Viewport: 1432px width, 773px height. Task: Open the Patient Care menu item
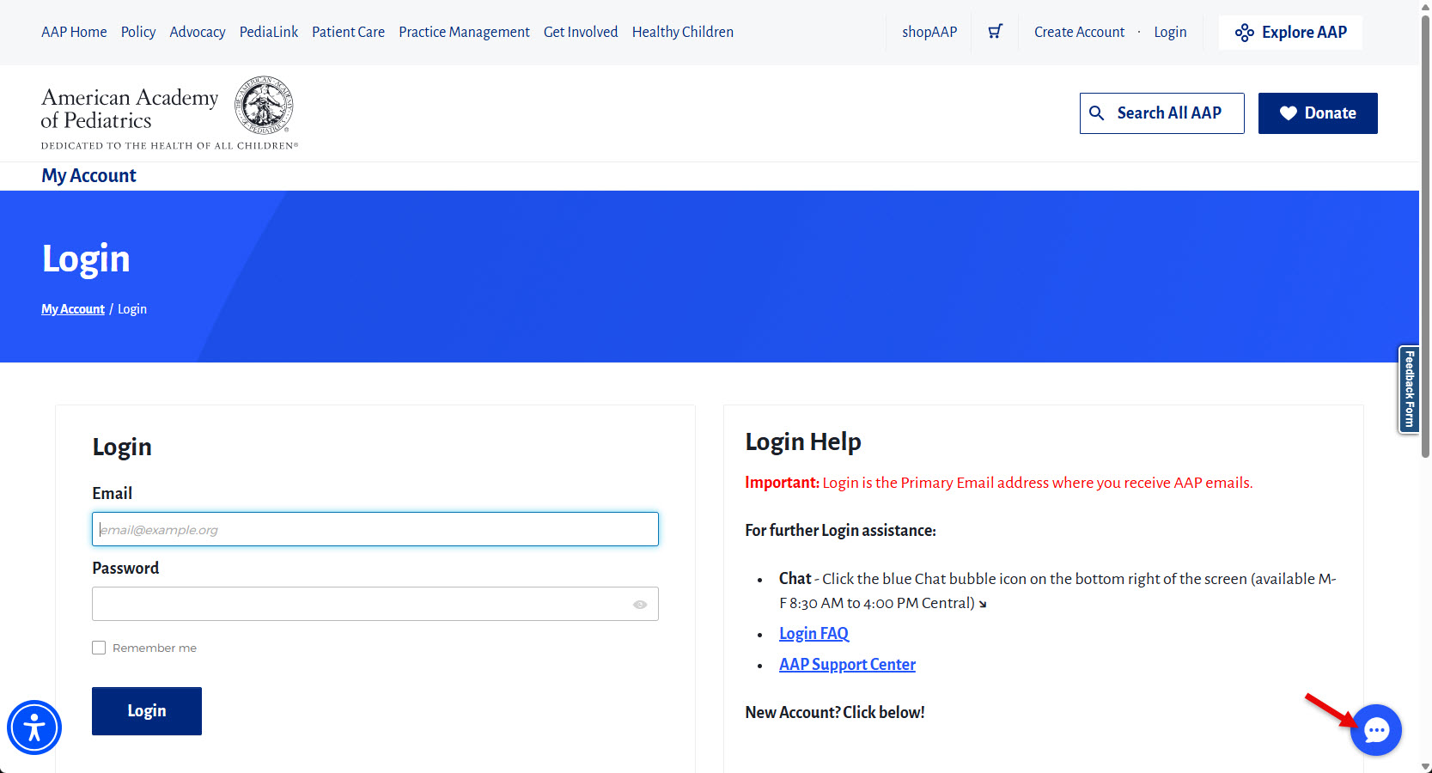(348, 32)
